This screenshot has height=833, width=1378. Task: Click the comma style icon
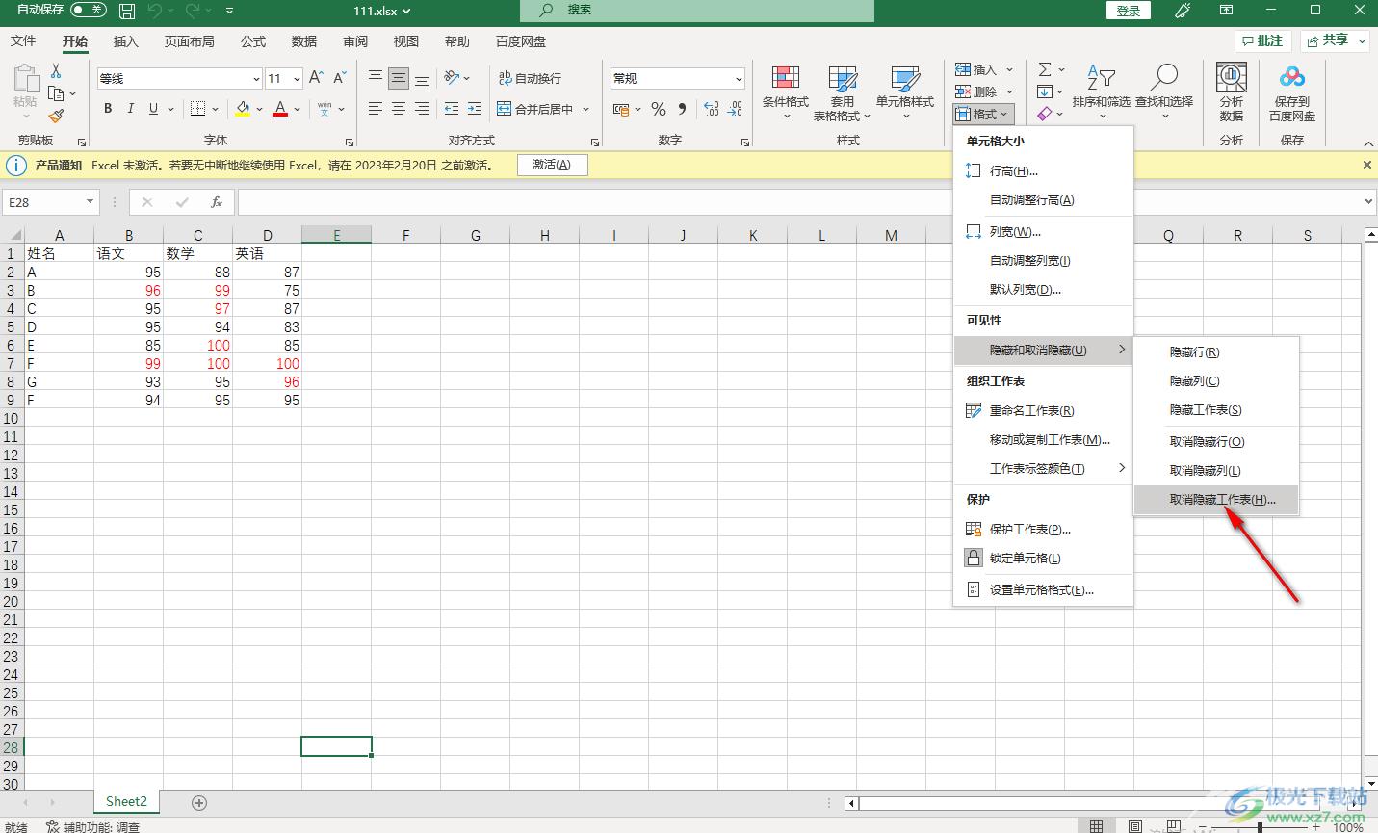click(682, 109)
